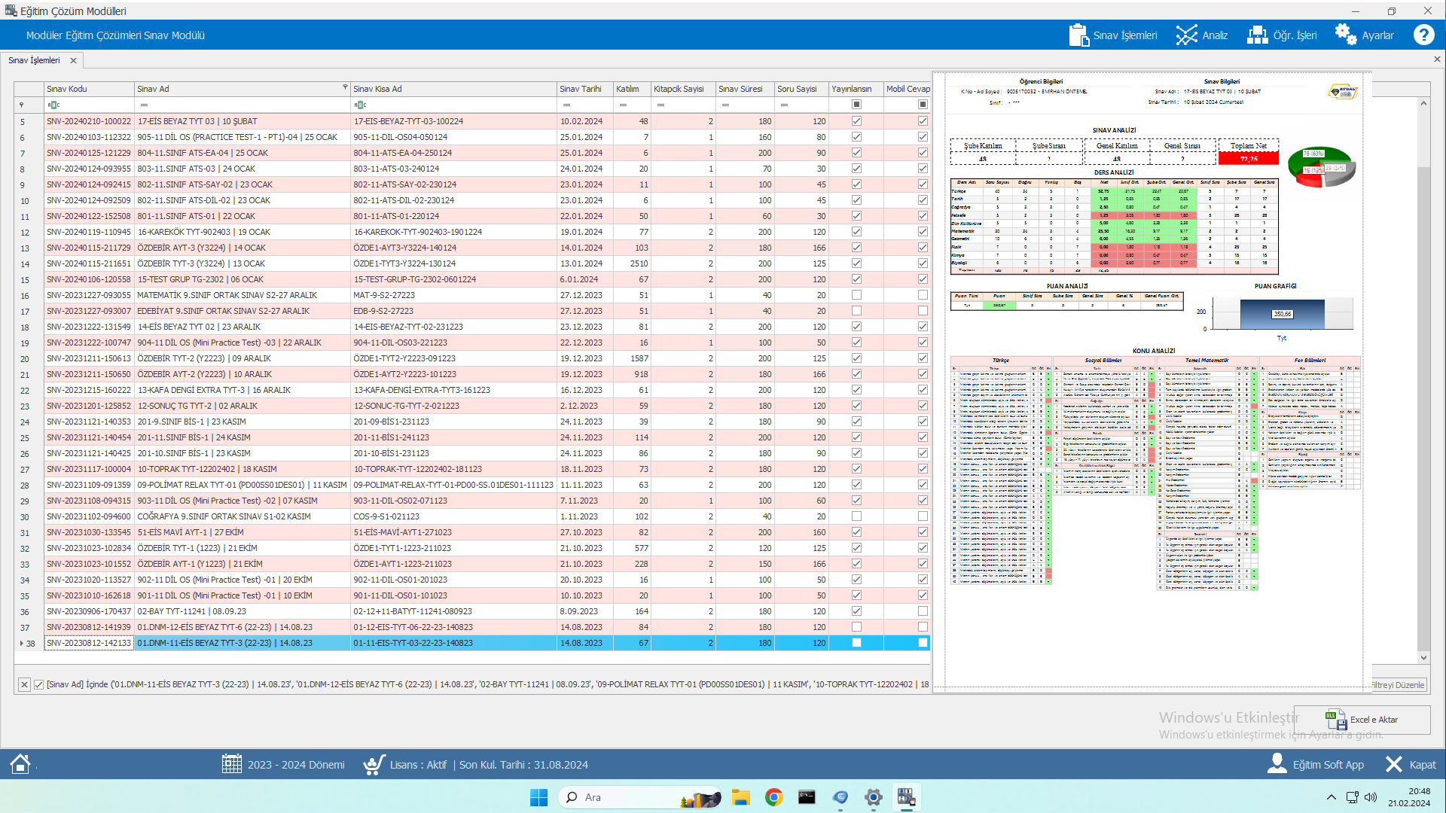Click the Filtreyi Düzenle button

(x=1398, y=685)
